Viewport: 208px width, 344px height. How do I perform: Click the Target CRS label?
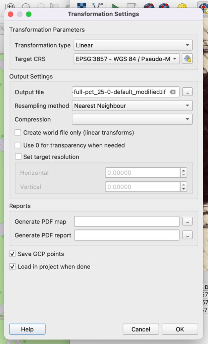(30, 59)
